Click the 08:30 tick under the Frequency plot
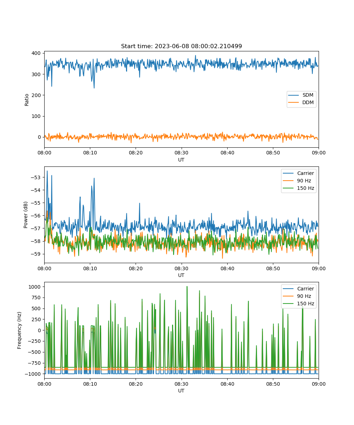Image resolution: width=354 pixels, height=425 pixels. 181,384
